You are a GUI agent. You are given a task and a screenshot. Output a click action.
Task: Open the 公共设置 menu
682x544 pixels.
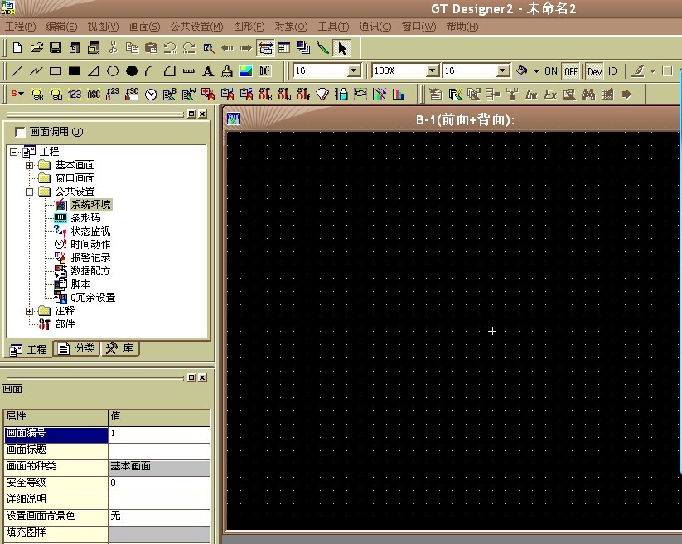point(196,27)
